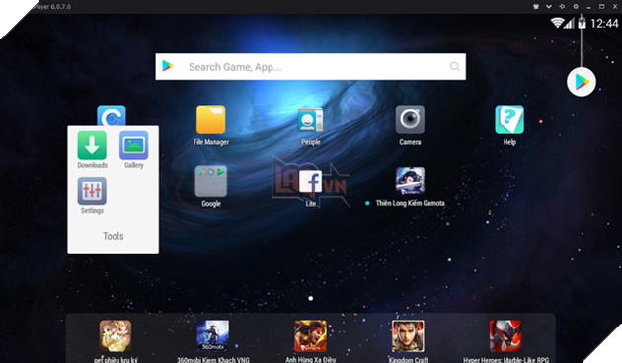Image resolution: width=622 pixels, height=363 pixels.
Task: Tap the floating Google Play button
Action: coord(582,82)
